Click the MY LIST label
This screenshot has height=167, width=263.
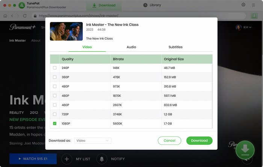tap(83, 159)
